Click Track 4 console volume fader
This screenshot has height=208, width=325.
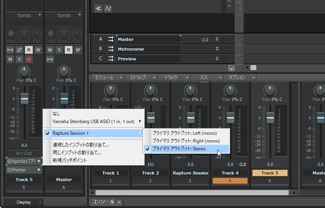pyautogui.click(x=231, y=118)
